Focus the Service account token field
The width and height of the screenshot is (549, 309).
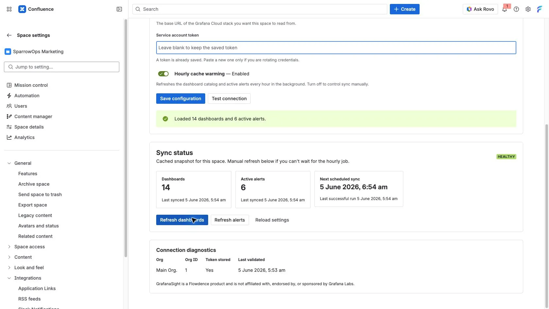(x=336, y=48)
